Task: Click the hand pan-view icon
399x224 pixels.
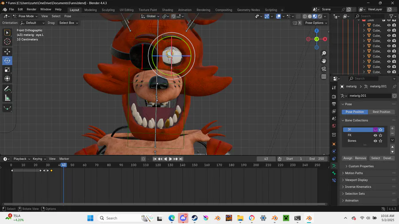Action: tap(324, 61)
